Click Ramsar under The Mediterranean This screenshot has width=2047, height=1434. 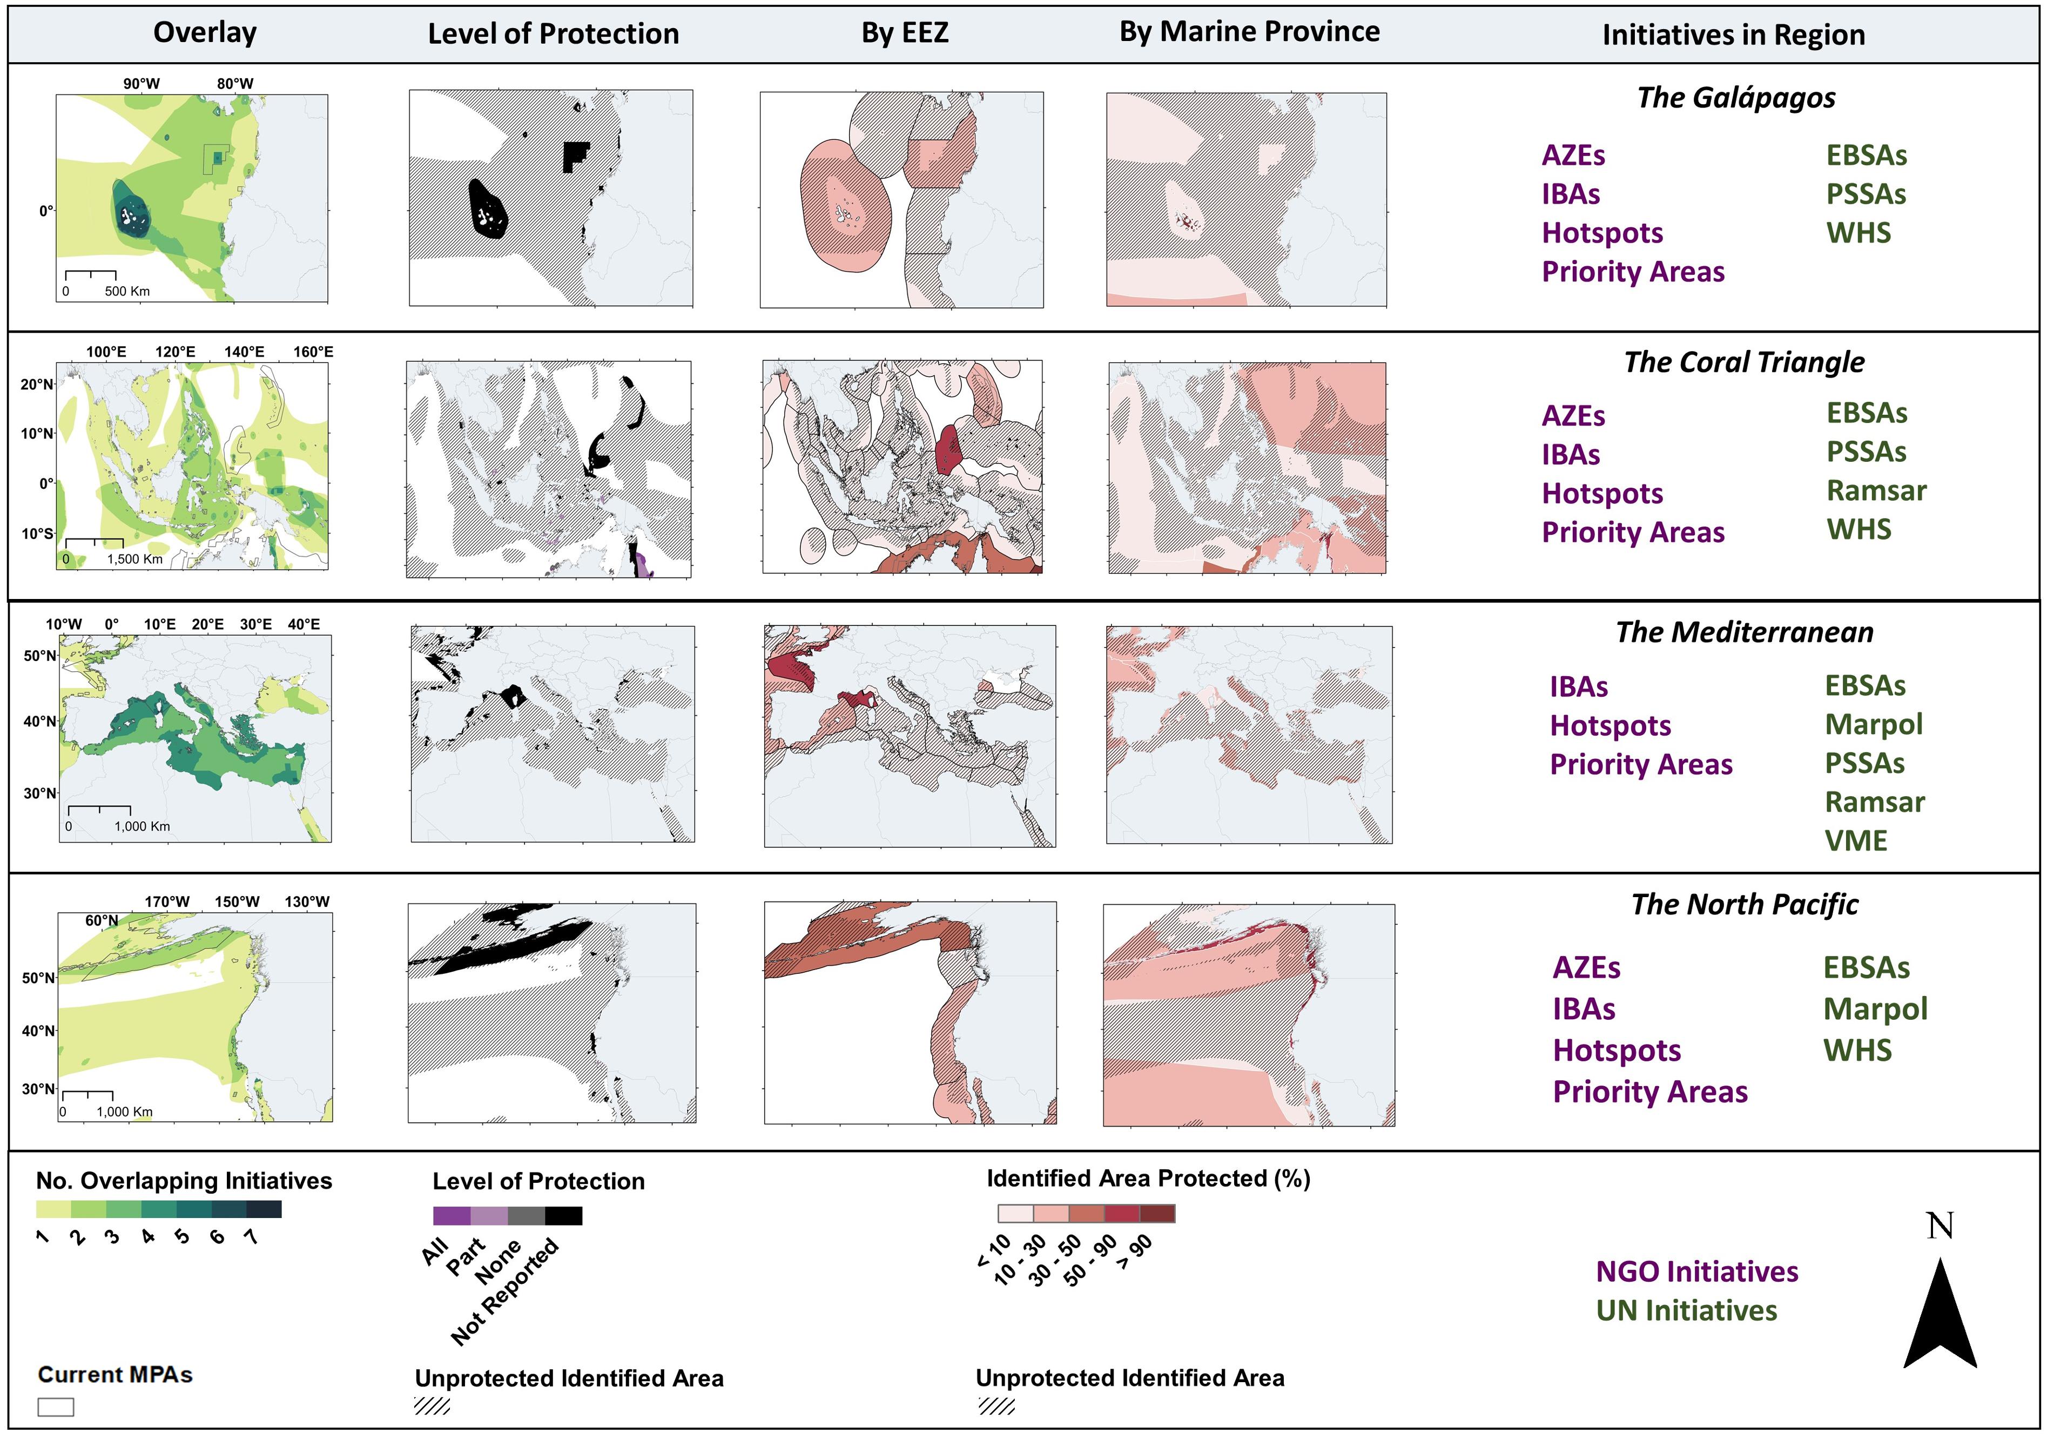[x=1875, y=802]
